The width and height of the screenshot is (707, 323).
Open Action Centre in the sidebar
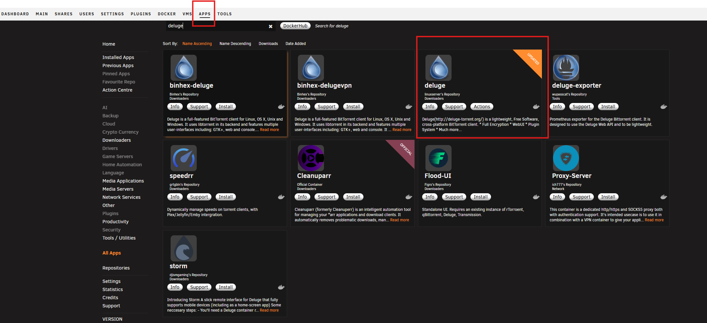point(117,90)
